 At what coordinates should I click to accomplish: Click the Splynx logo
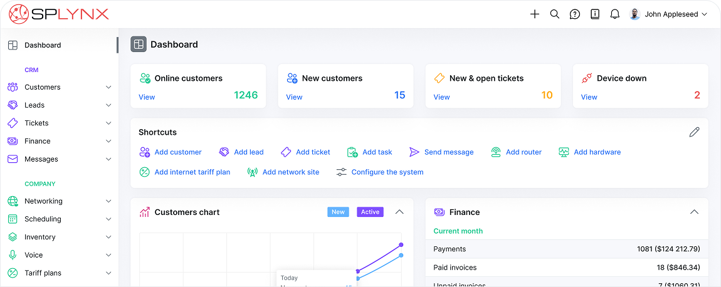tap(59, 14)
